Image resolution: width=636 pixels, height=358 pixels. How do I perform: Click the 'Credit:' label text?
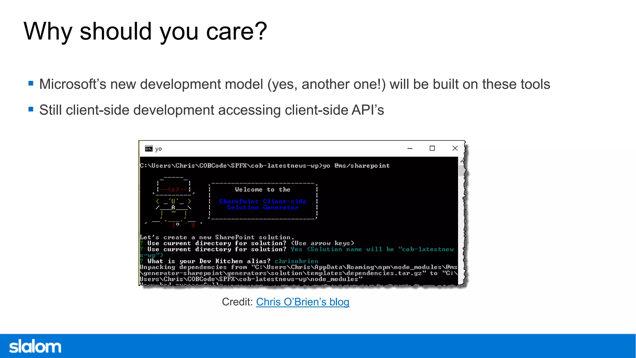237,302
